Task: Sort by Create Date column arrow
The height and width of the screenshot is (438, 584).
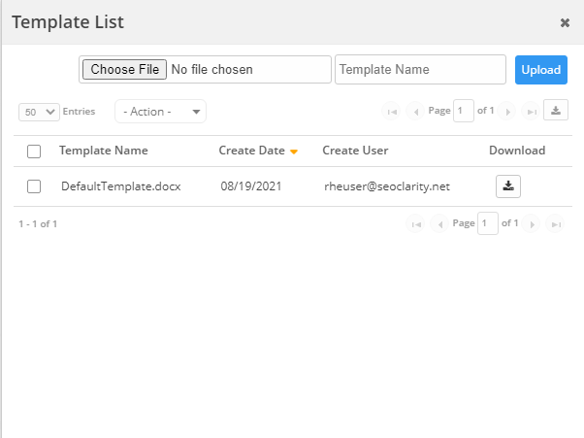Action: 294,152
